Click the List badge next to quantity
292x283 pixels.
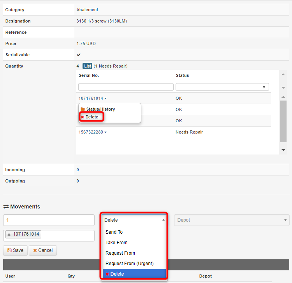(x=87, y=66)
